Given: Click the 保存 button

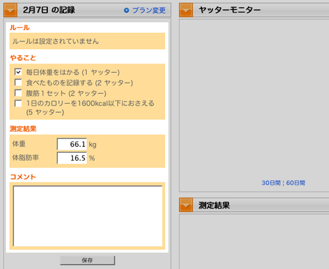Looking at the screenshot, I should click(x=88, y=260).
